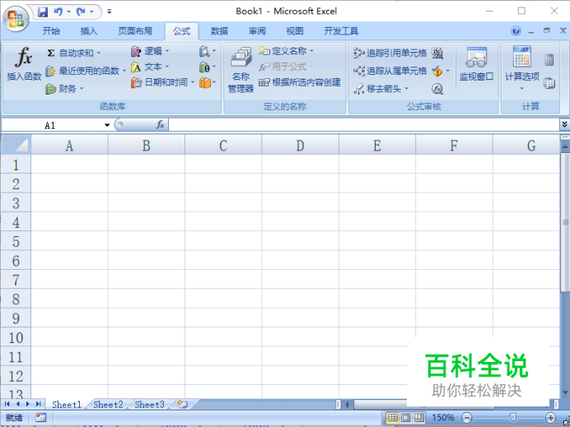570x427 pixels.
Task: Click Create from Selection (根据所选内容创建)
Action: point(300,82)
